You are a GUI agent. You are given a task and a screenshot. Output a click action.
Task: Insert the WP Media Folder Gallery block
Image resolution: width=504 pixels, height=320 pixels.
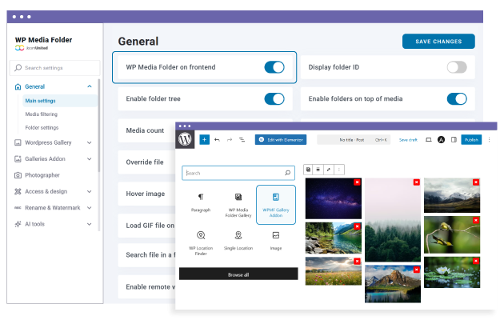(x=238, y=203)
